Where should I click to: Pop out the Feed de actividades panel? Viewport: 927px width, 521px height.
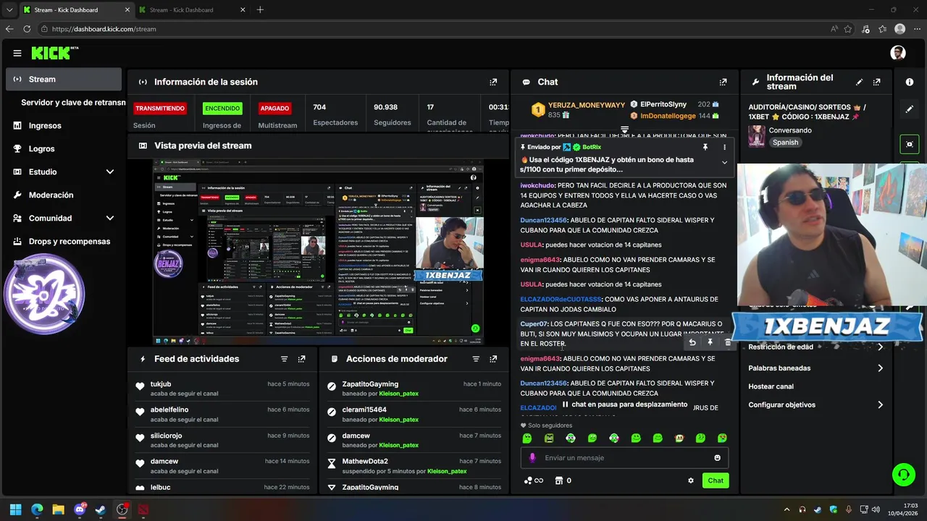tap(302, 359)
